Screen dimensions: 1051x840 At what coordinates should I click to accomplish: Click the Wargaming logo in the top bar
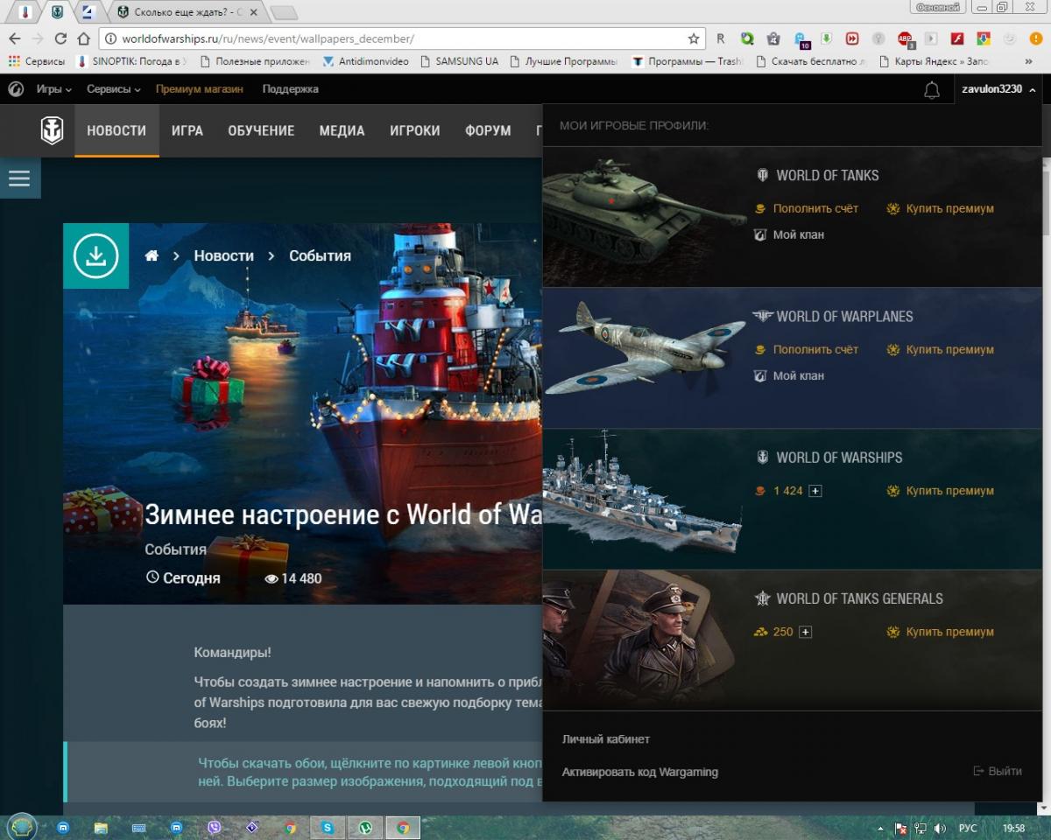16,89
